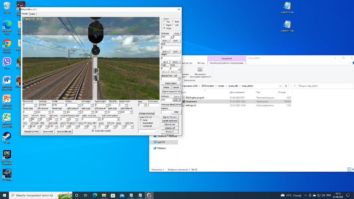Viewport: 354px width, 199px height.
Task: Select the svetofor2.dat desktop file
Action: (x=287, y=6)
